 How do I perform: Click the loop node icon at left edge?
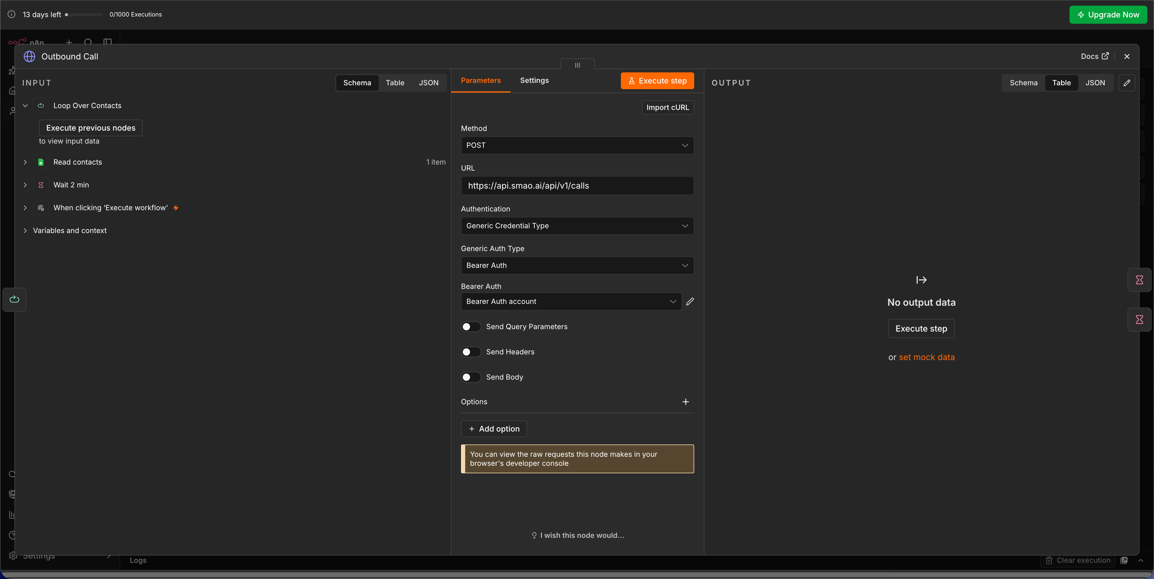tap(14, 299)
